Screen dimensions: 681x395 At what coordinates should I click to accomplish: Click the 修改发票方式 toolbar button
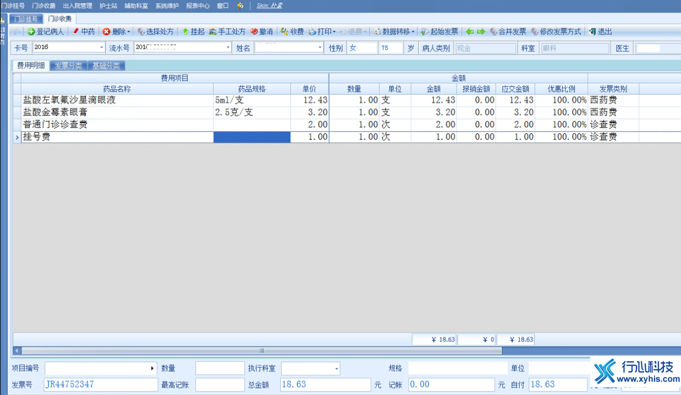tap(556, 32)
